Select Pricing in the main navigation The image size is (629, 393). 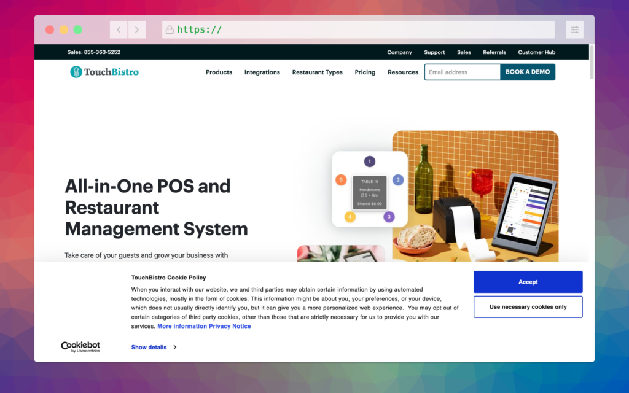[365, 72]
